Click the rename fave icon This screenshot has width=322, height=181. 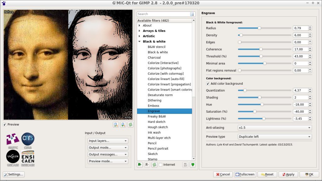(186, 165)
